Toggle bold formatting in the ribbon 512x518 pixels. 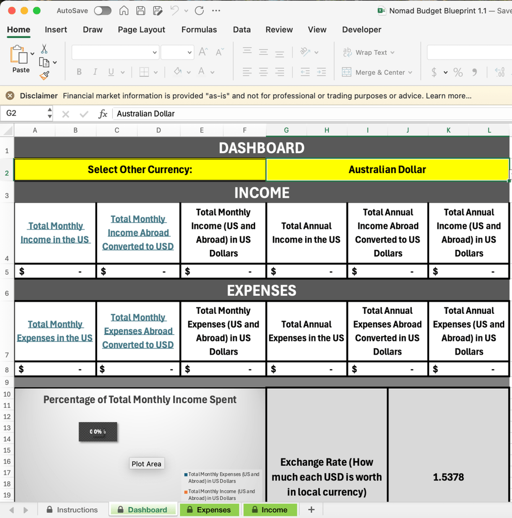[79, 71]
